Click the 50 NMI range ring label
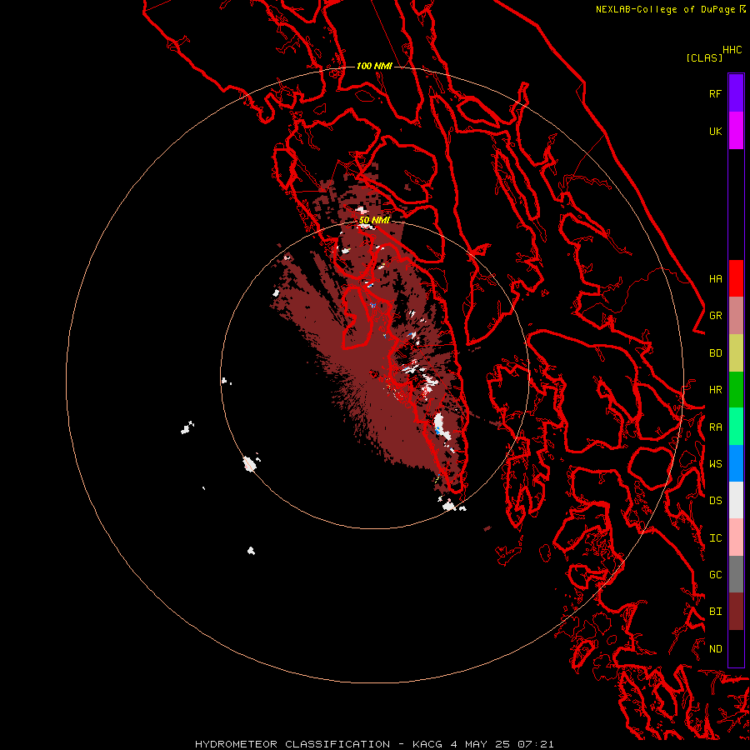The image size is (750, 750). [374, 221]
